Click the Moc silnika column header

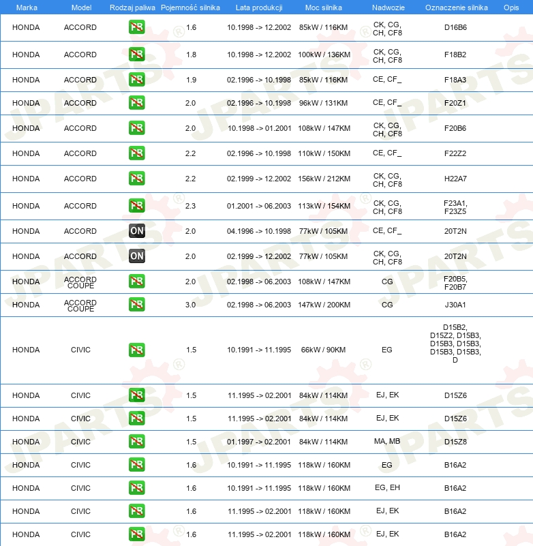pos(324,7)
